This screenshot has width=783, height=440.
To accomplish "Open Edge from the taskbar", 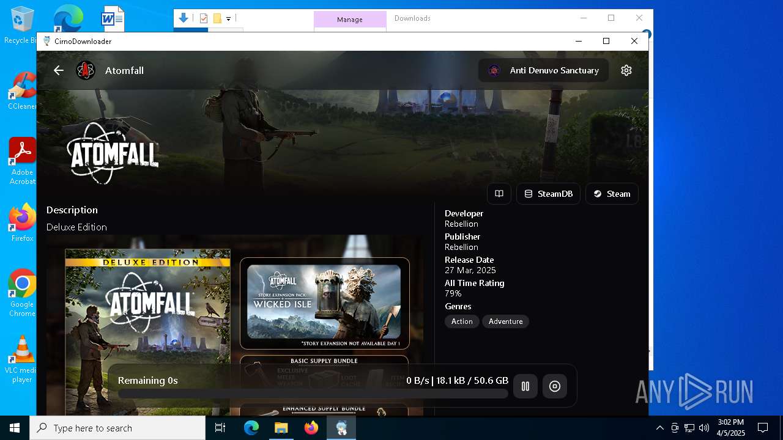I will (x=251, y=428).
